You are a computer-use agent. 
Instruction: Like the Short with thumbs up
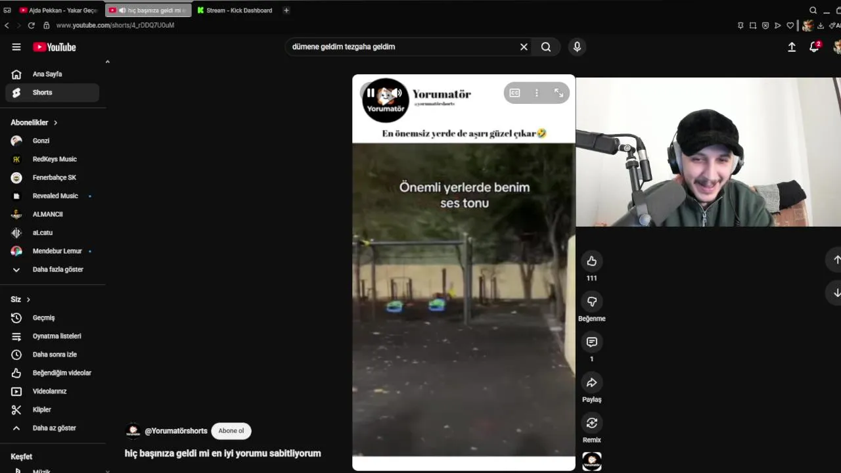(591, 261)
